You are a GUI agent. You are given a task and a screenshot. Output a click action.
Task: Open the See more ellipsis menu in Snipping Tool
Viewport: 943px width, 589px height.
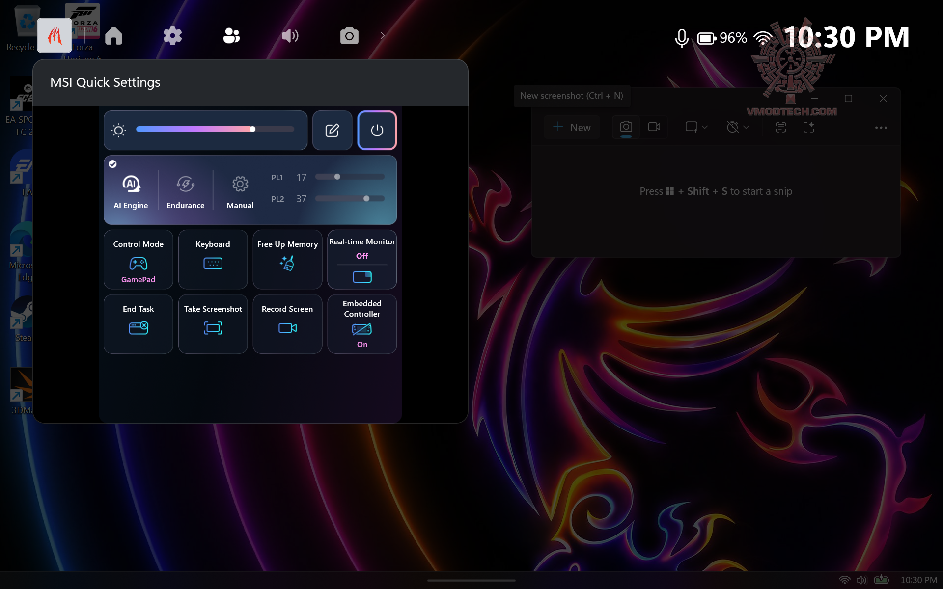(881, 128)
